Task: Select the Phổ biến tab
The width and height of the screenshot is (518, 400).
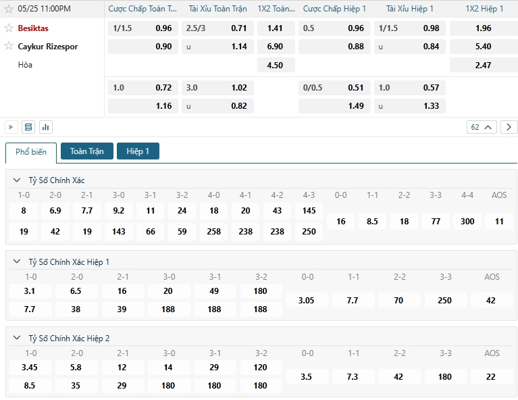Action: pyautogui.click(x=31, y=152)
